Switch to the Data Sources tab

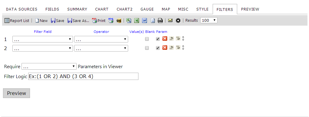(22, 9)
